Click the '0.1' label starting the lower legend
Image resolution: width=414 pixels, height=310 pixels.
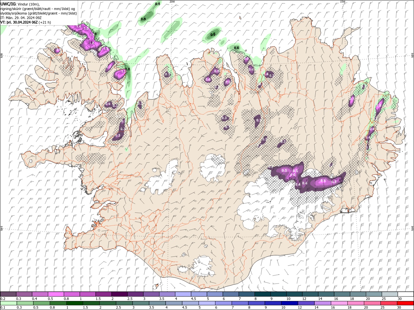[x=3, y=308]
